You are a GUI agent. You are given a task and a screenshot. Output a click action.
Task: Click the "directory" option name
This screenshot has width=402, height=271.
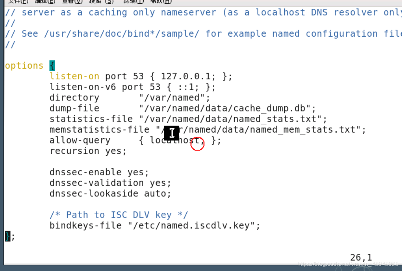(74, 98)
